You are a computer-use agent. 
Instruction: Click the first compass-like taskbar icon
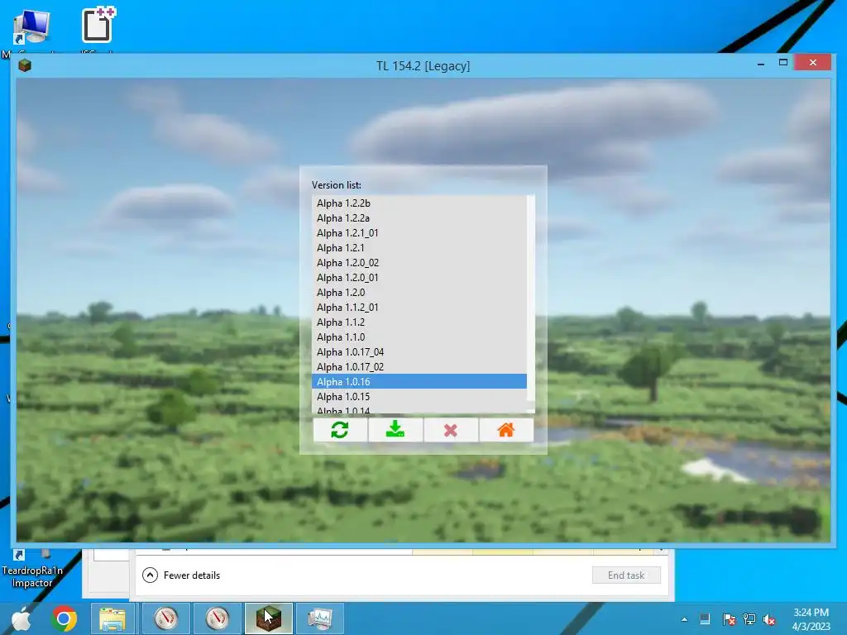[x=165, y=618]
